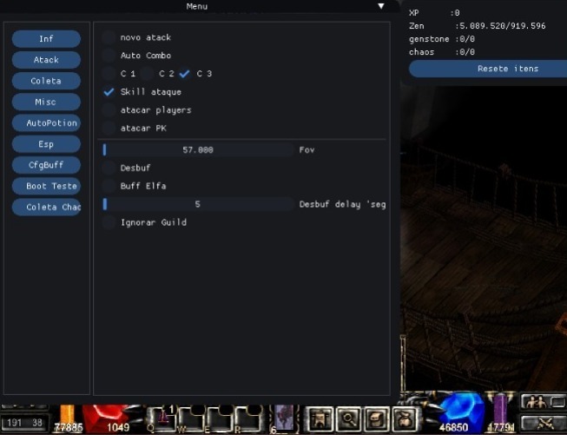Disable the Skill ataque checkbox
Image resolution: width=567 pixels, height=435 pixels.
109,92
